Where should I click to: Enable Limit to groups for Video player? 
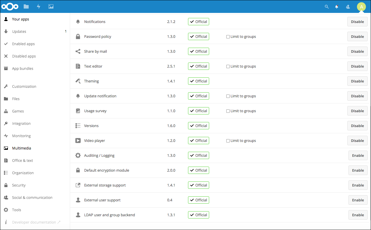[228, 141]
